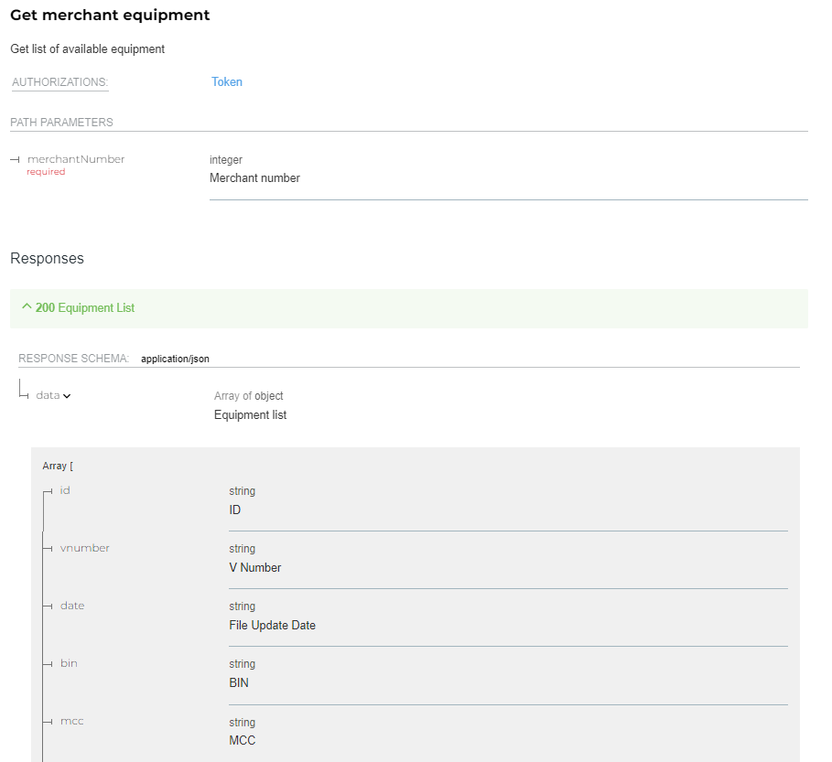Click the 'File Update Date' description
The image size is (832, 762).
(272, 625)
